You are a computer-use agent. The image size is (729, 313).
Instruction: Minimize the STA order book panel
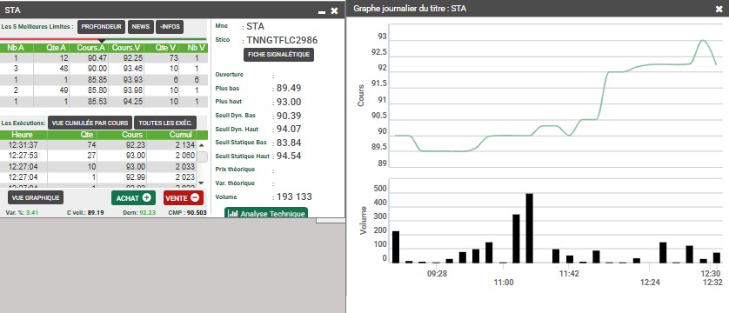(x=322, y=11)
